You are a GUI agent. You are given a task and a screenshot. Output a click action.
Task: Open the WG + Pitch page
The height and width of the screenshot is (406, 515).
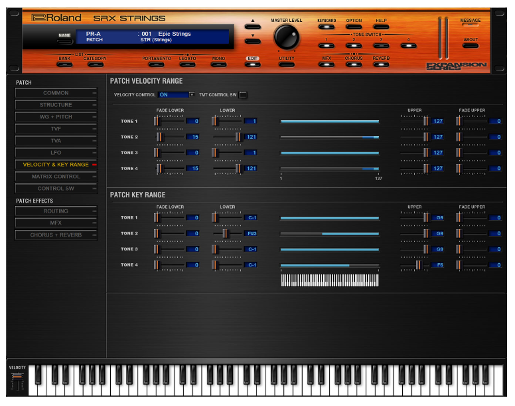point(56,117)
